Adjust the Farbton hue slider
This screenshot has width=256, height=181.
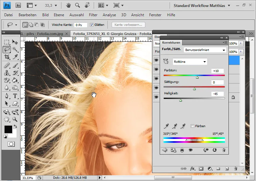[197, 77]
